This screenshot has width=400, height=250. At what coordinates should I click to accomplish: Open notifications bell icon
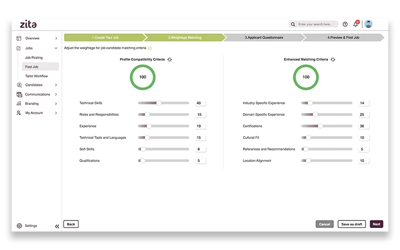click(355, 24)
